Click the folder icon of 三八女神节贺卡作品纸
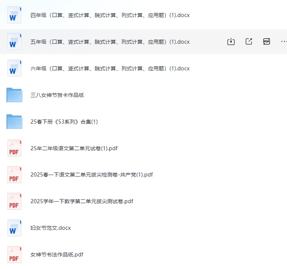 14,95
